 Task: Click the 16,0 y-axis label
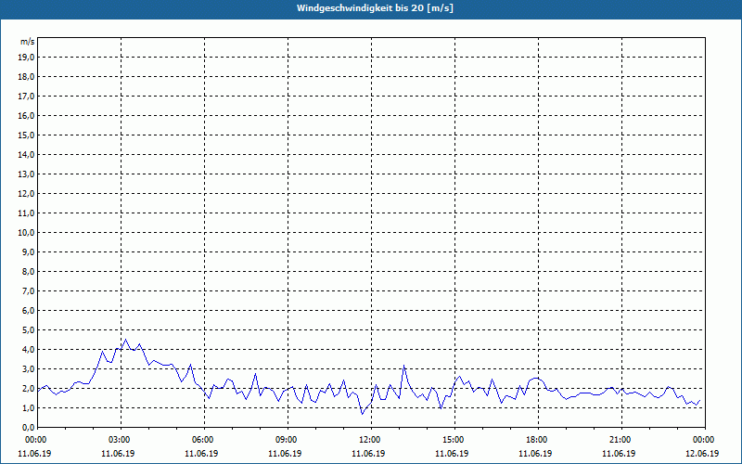[26, 115]
